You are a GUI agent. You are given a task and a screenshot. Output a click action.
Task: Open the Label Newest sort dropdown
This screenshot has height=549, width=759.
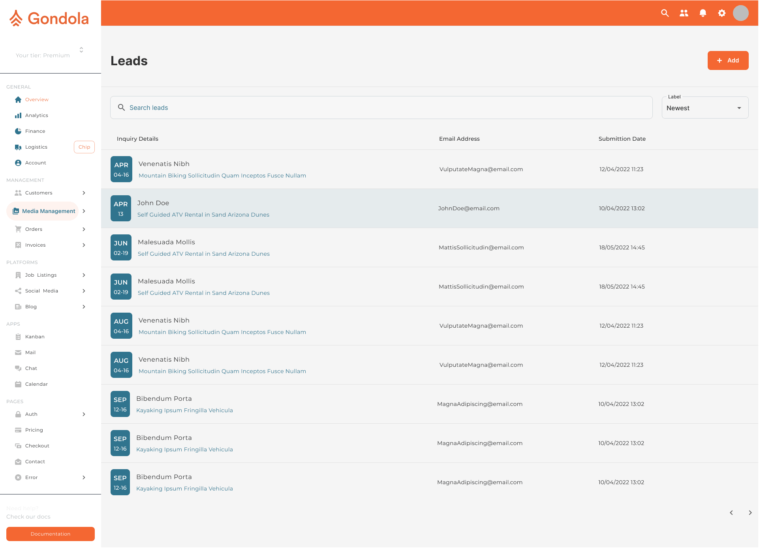click(705, 108)
